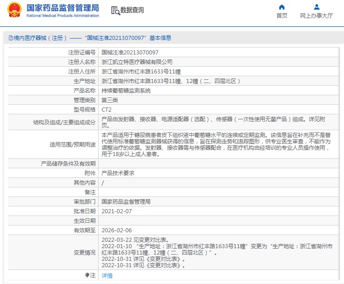The height and width of the screenshot is (284, 344).
Task: Select the CT2 model specification value
Action: pos(106,109)
